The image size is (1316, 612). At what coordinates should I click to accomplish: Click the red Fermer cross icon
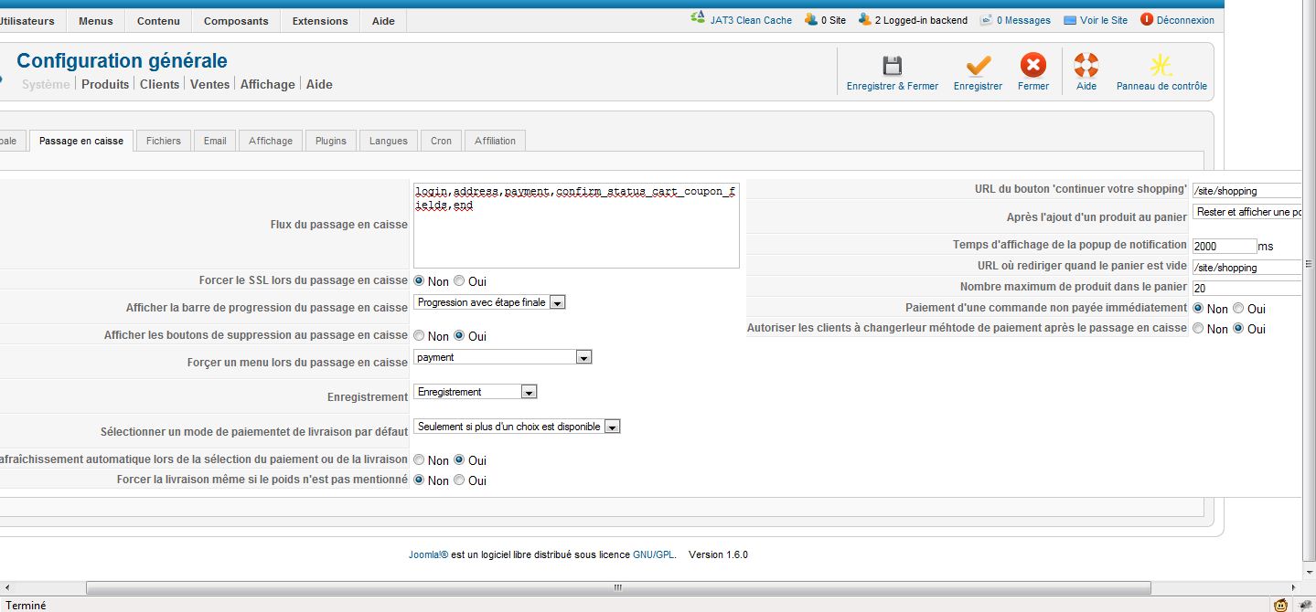pyautogui.click(x=1032, y=65)
